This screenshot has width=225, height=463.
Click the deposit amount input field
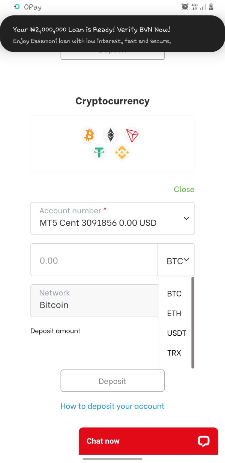(94, 260)
